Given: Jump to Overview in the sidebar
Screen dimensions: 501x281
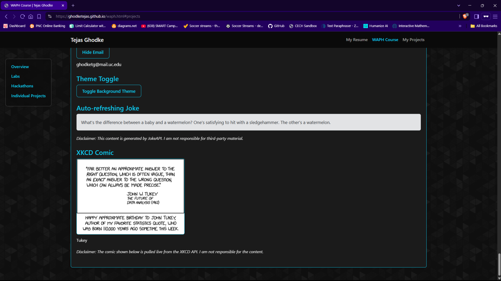Looking at the screenshot, I should click(20, 67).
